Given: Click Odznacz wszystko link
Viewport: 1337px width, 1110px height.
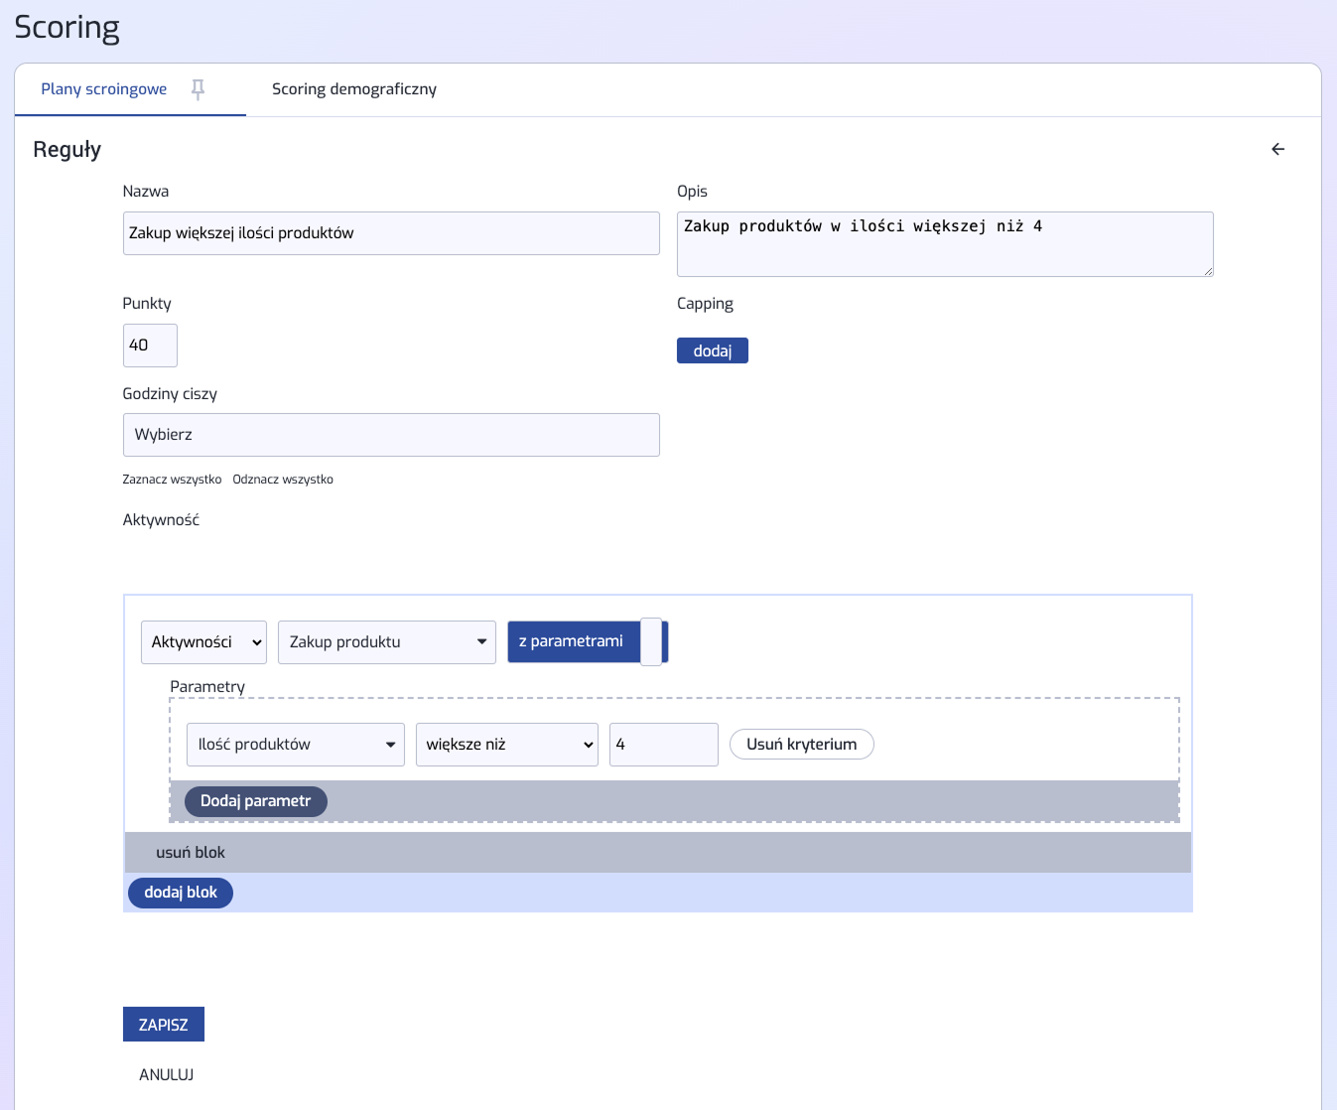Looking at the screenshot, I should (x=283, y=480).
